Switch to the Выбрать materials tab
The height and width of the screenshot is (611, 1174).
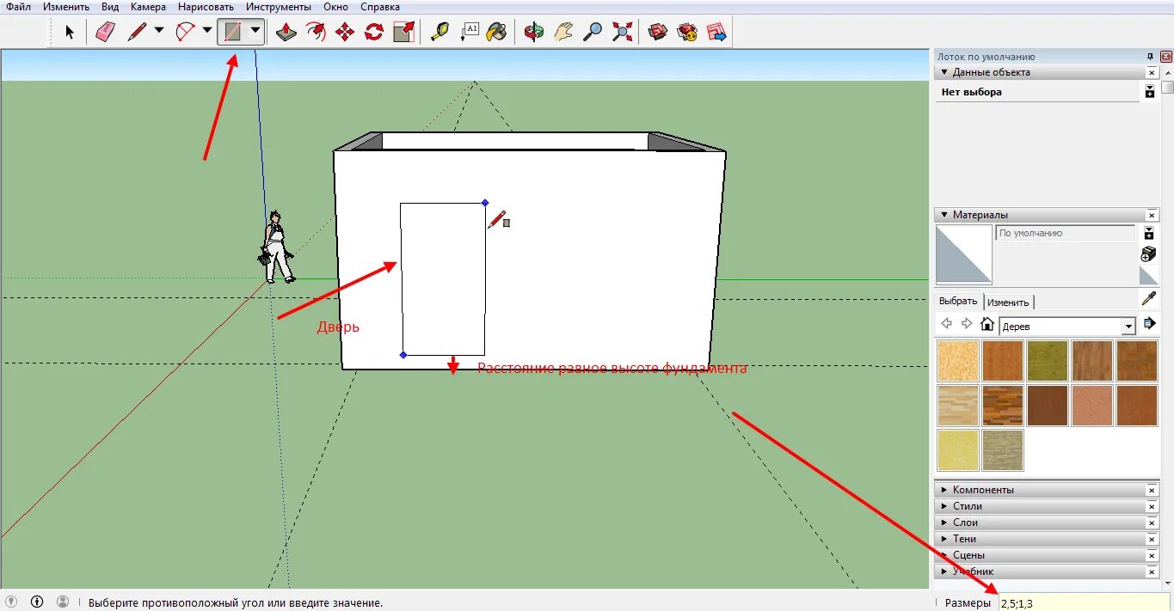point(958,302)
